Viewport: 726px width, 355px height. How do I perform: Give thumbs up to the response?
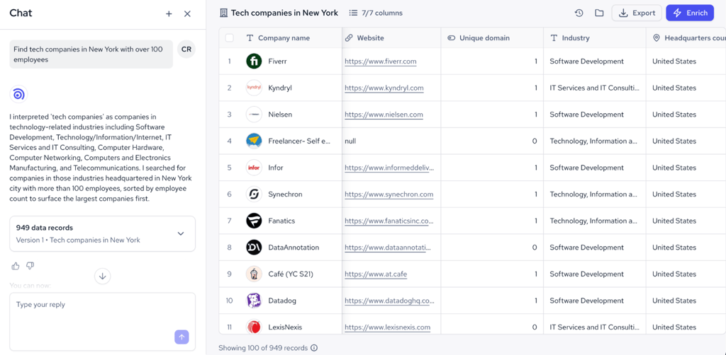coord(16,266)
